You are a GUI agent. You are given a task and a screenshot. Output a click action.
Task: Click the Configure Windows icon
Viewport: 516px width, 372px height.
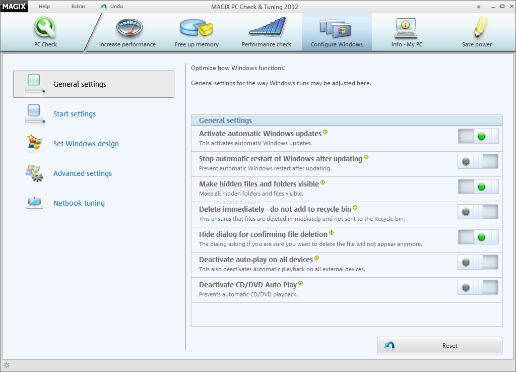tap(335, 28)
